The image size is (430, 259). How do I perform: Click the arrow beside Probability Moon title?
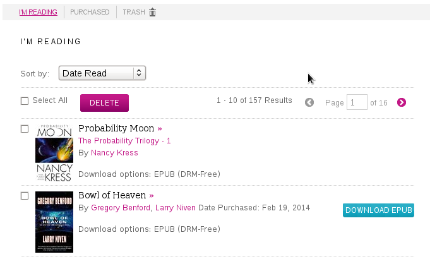click(160, 128)
